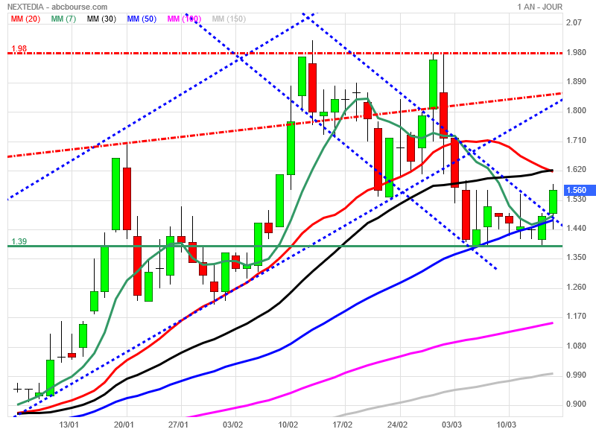
Task: Click the MM (50) legend label
Action: [142, 19]
